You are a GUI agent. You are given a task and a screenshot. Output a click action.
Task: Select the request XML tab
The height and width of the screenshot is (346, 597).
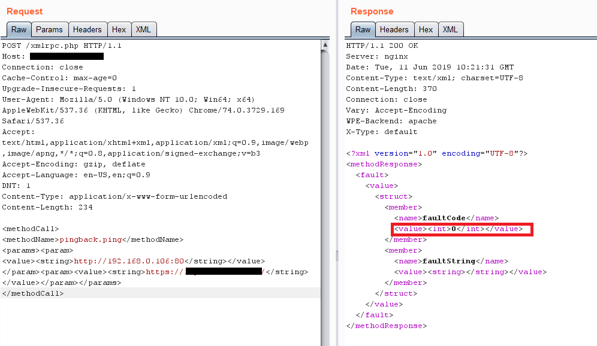(143, 29)
